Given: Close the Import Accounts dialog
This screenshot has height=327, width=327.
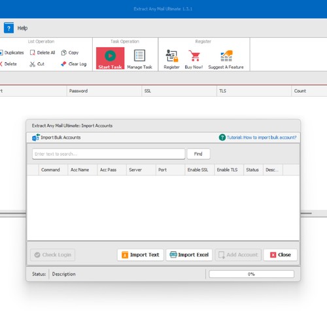Looking at the screenshot, I should [x=281, y=255].
